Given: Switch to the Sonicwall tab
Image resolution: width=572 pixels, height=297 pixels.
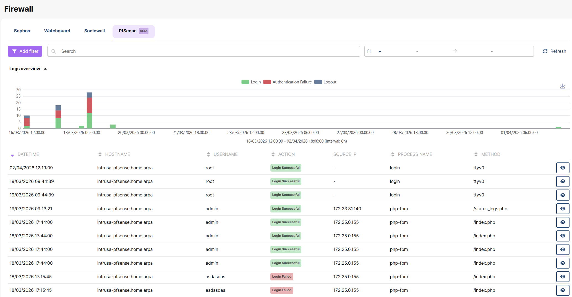Looking at the screenshot, I should coord(95,31).
